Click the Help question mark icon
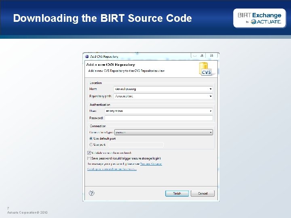This screenshot has width=291, height=218. click(x=91, y=193)
